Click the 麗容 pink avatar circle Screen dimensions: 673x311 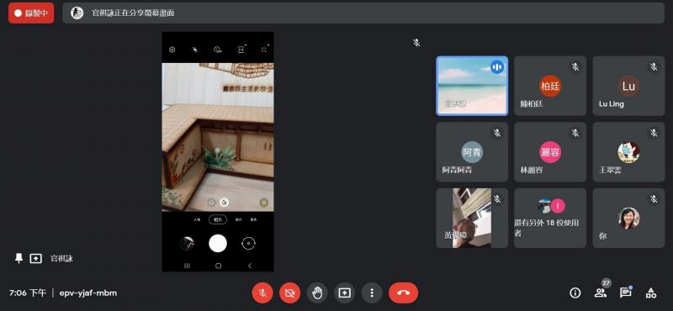click(x=550, y=152)
